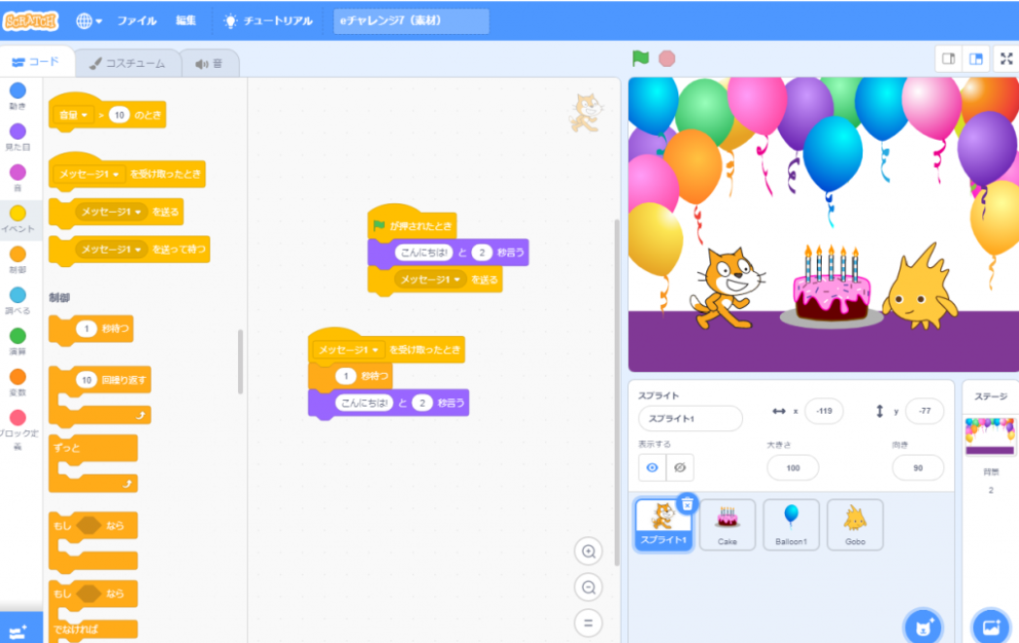Viewport: 1019px width, 643px height.
Task: Switch to small stage layout
Action: pos(949,58)
